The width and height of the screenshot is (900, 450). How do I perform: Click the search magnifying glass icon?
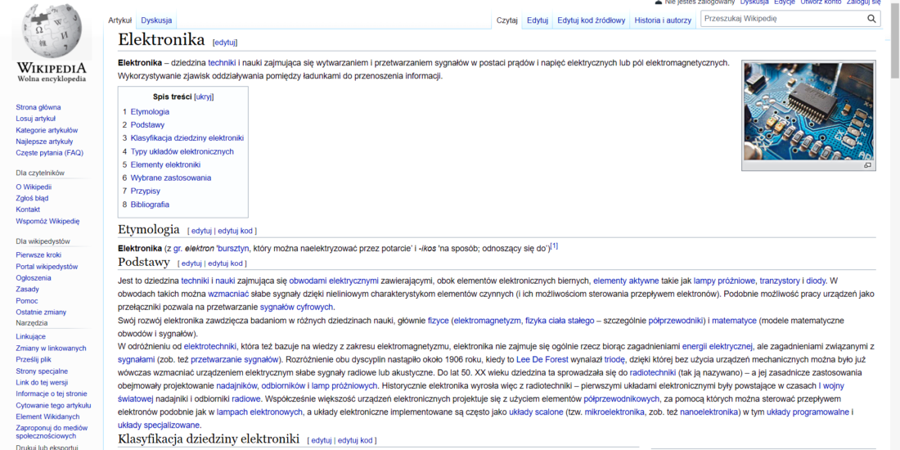[x=871, y=19]
